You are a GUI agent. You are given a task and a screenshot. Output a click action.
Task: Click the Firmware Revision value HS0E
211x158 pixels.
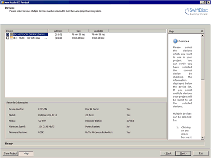click(41, 132)
